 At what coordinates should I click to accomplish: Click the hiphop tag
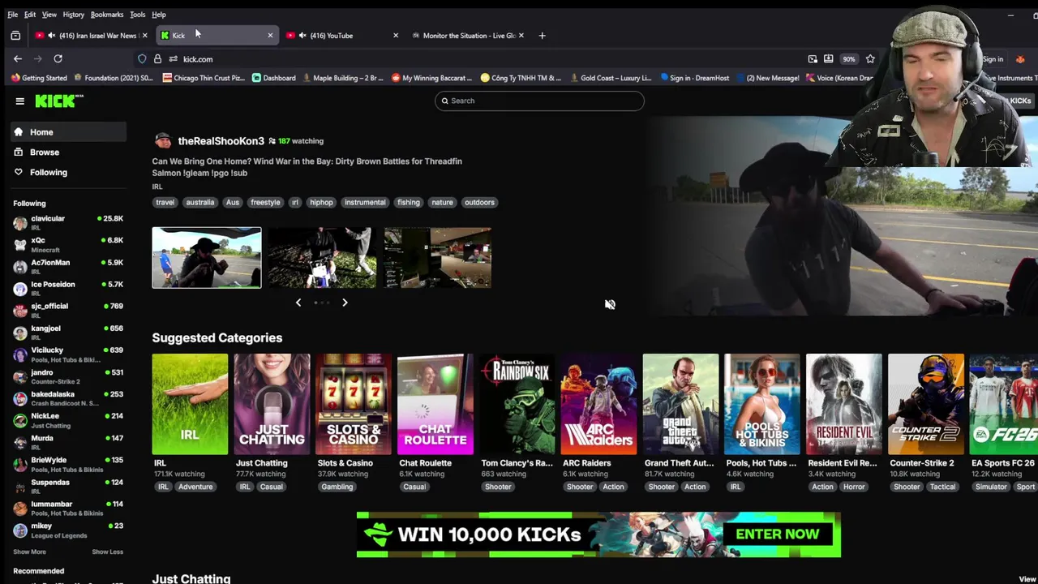(321, 203)
